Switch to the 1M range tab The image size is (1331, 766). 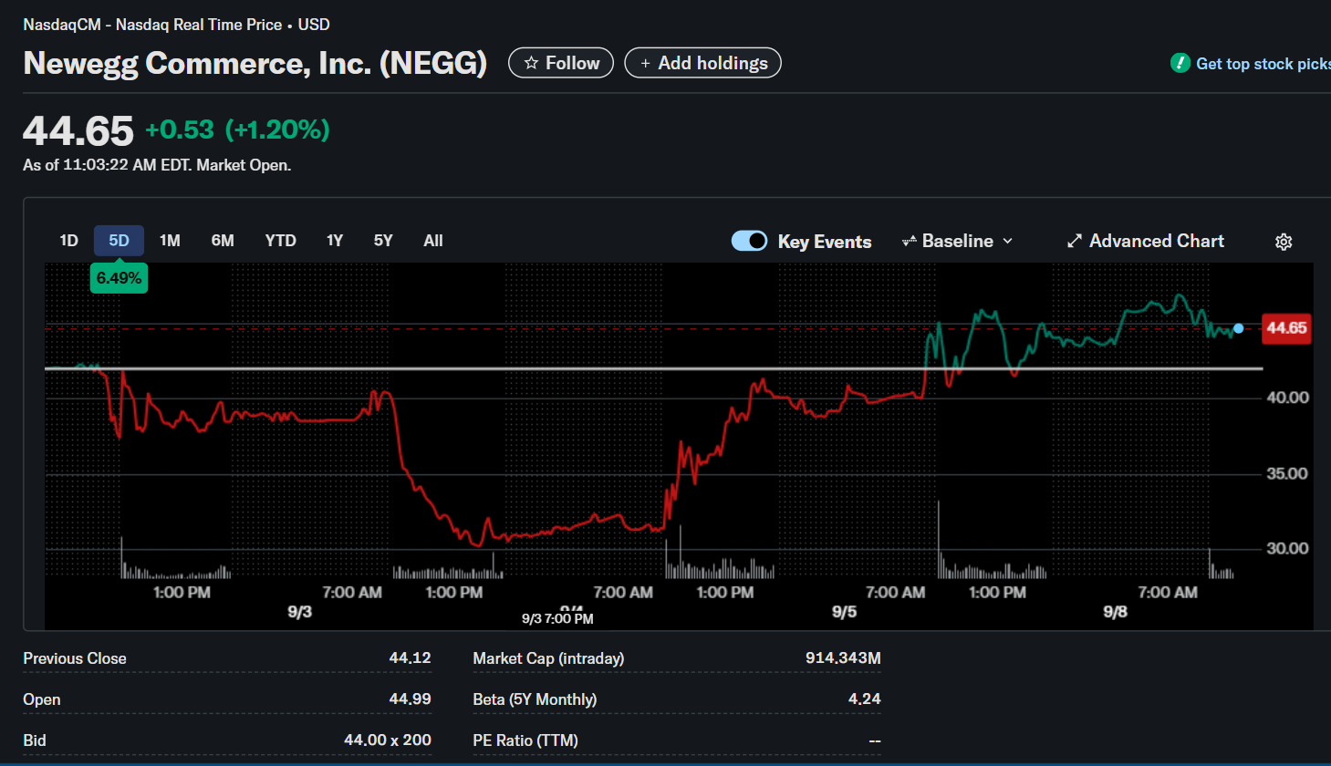pyautogui.click(x=170, y=241)
